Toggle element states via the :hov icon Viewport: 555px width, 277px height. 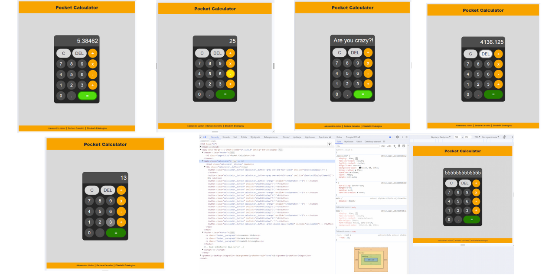tap(383, 146)
